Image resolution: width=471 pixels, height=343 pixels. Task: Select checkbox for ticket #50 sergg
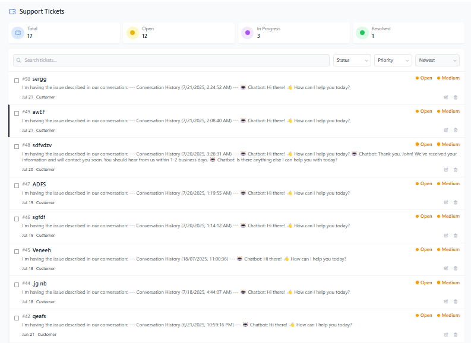point(17,81)
